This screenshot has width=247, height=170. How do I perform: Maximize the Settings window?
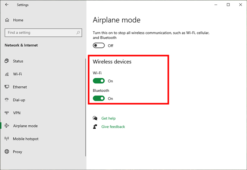point(228,5)
